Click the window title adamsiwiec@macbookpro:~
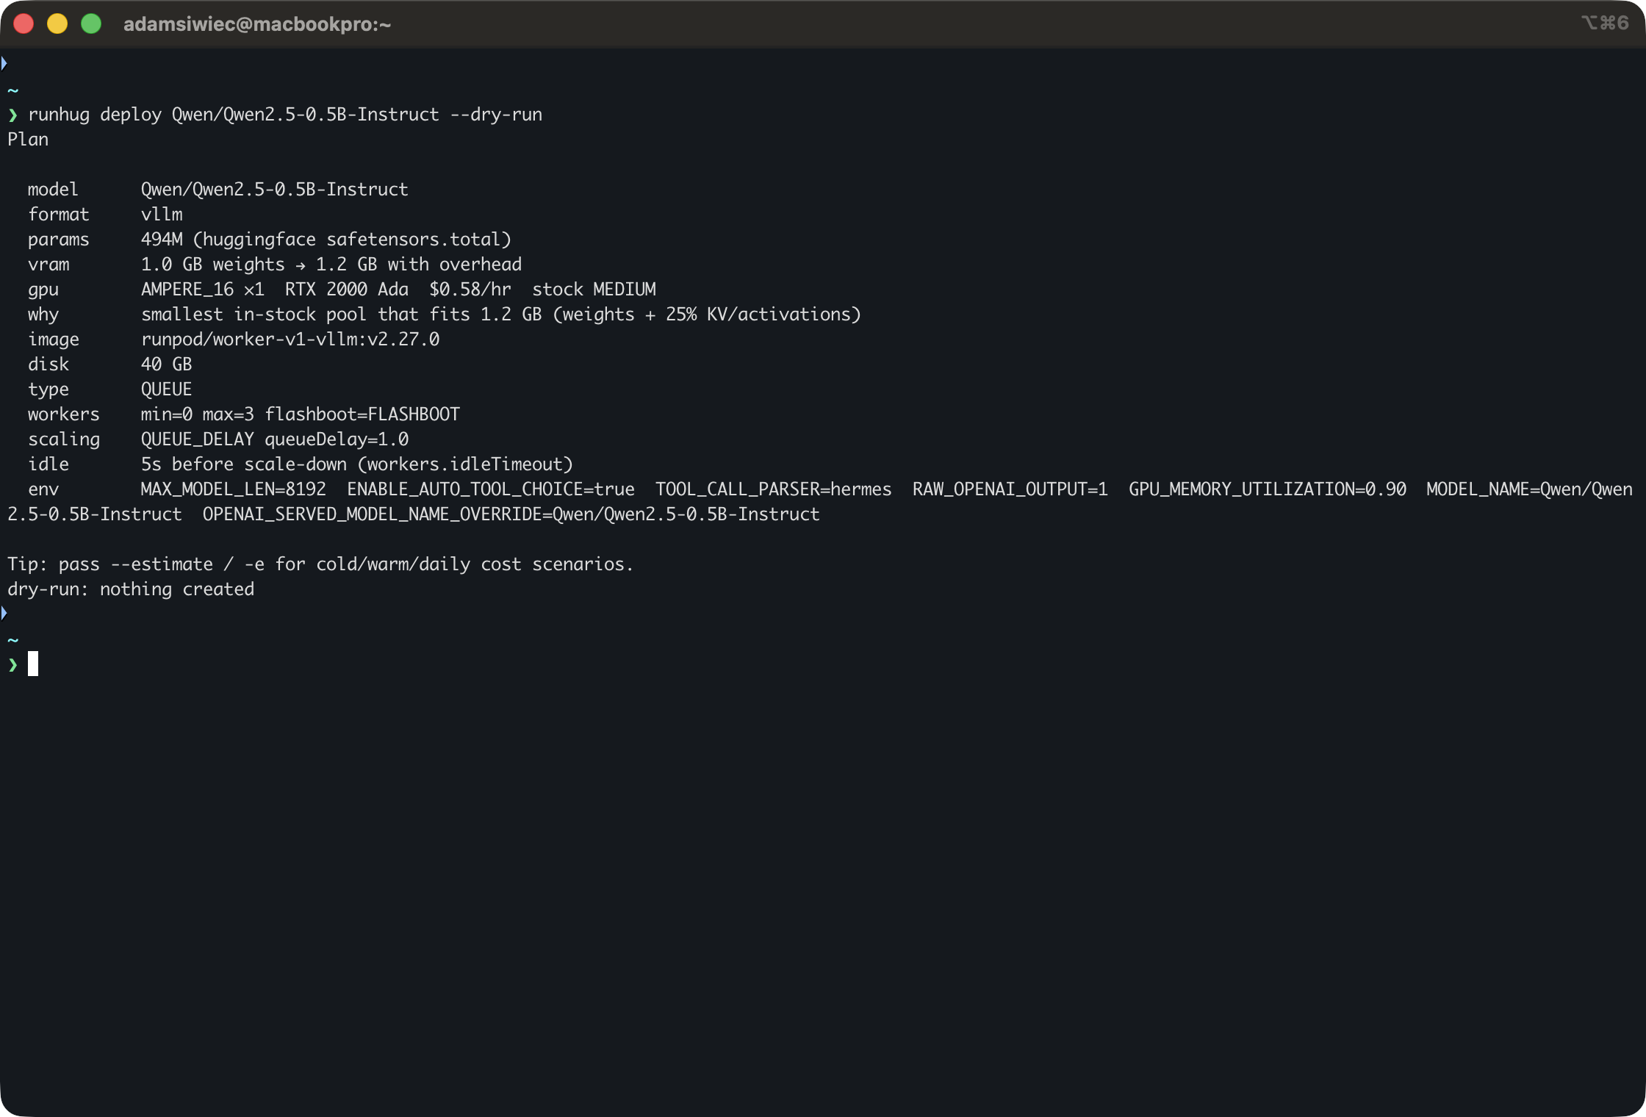Viewport: 1646px width, 1117px height. coord(257,24)
